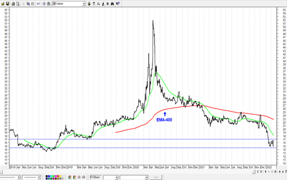Open the fx indicator builder icon
The height and width of the screenshot is (180, 287).
(99, 4)
